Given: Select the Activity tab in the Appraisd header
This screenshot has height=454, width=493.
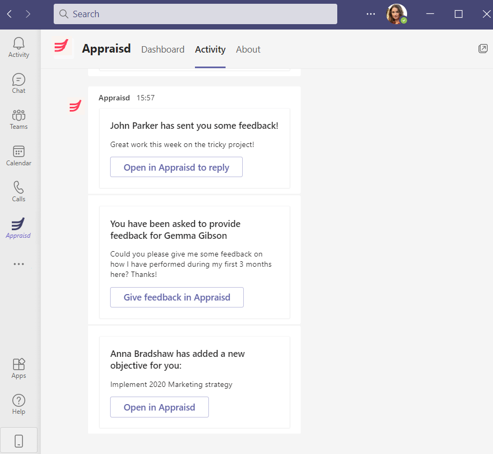Looking at the screenshot, I should [210, 49].
